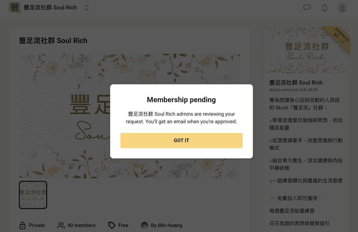Click the 40 members count
Image resolution: width=358 pixels, height=232 pixels.
(81, 225)
